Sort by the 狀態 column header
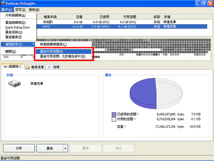The image size is (214, 161). coord(184,17)
